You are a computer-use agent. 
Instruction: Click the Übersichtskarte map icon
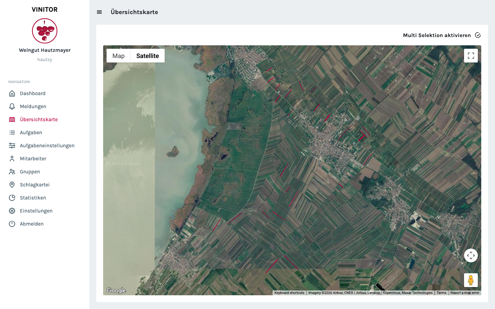[12, 119]
